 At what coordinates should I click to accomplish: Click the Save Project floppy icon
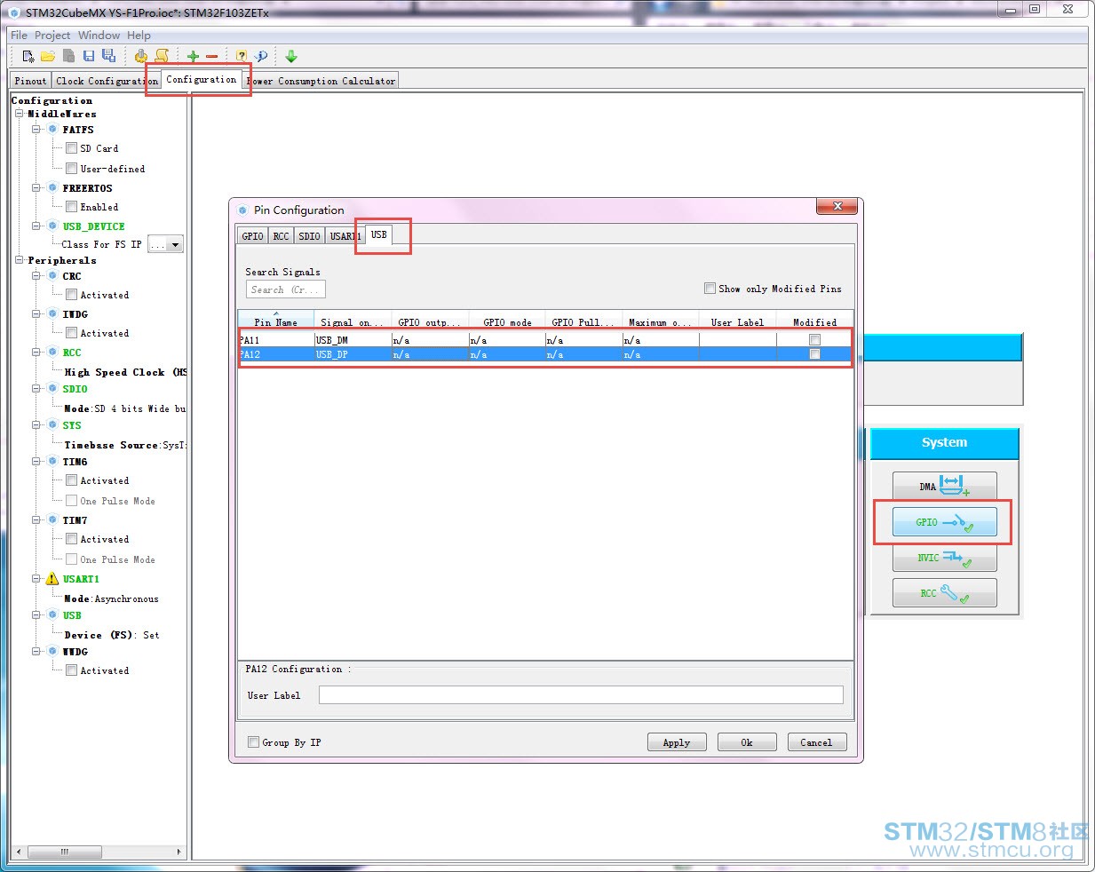point(89,56)
